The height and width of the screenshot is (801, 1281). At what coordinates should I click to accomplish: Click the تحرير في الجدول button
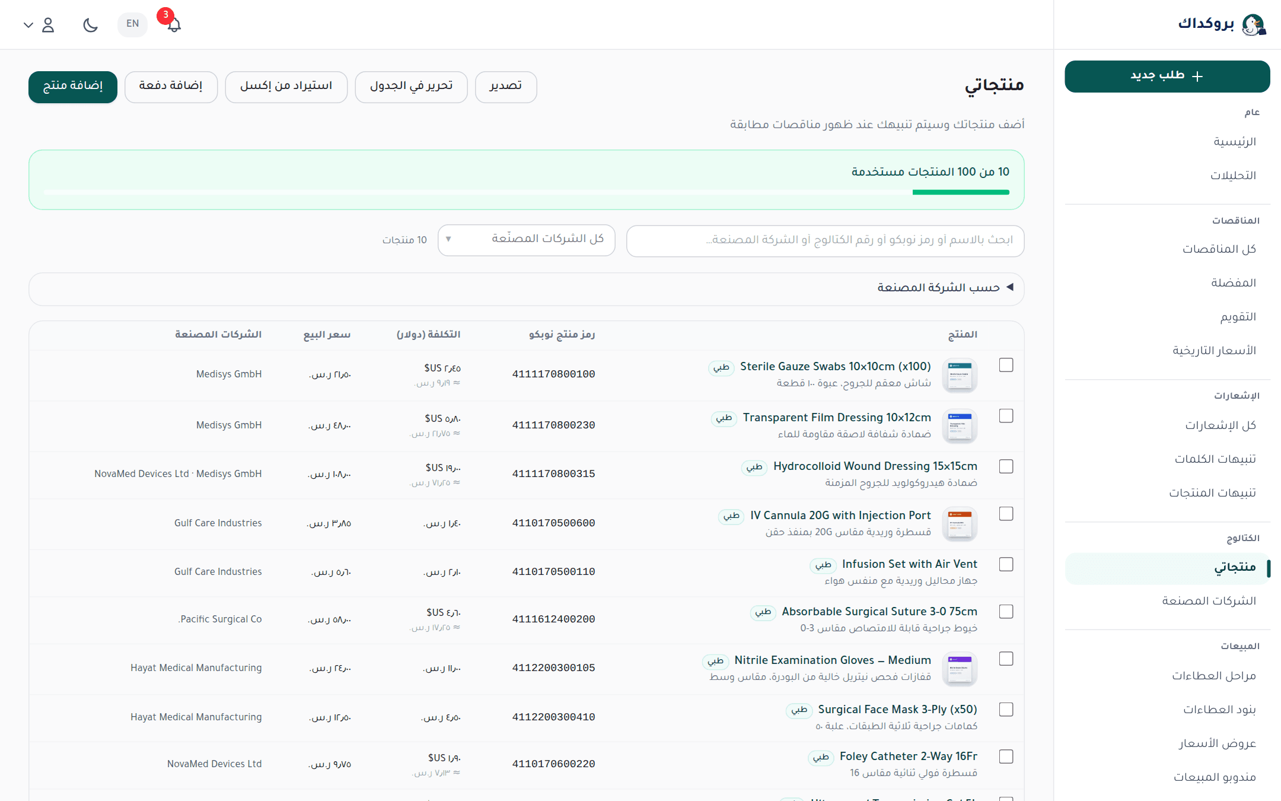411,87
